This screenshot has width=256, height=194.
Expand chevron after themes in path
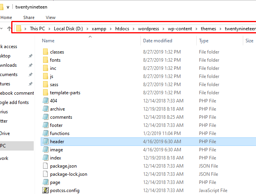click(x=220, y=29)
